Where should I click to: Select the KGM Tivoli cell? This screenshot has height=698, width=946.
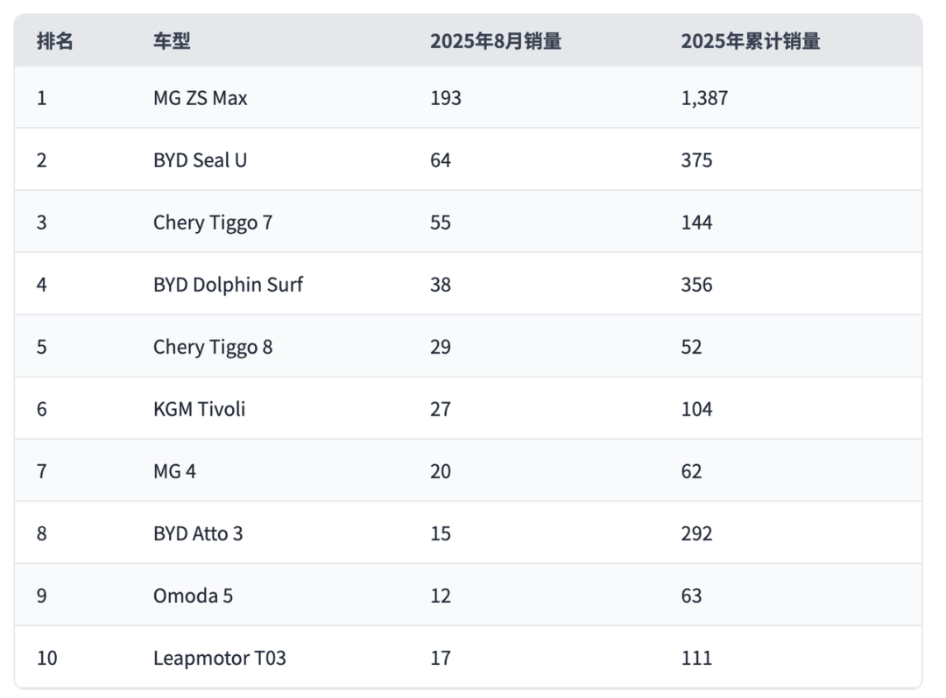[x=199, y=409]
